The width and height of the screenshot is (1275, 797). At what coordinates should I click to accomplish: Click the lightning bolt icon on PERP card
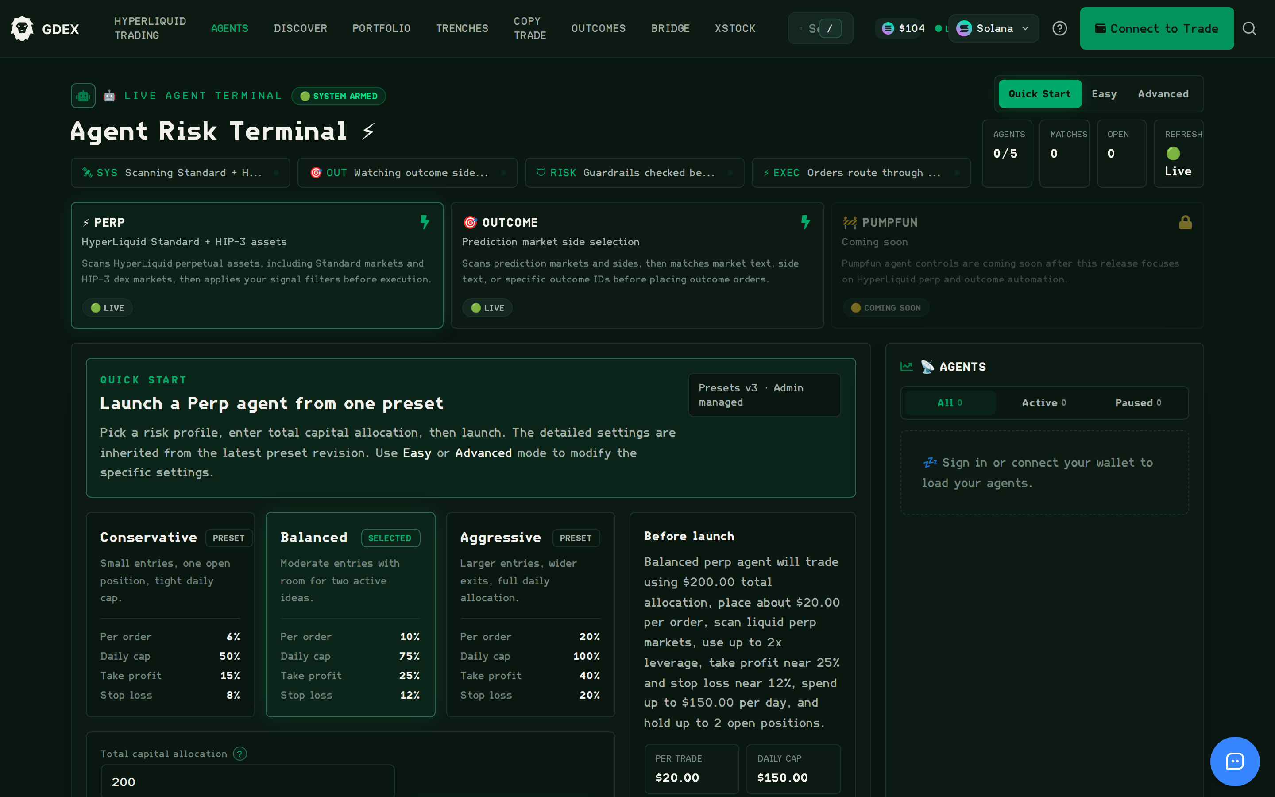425,222
